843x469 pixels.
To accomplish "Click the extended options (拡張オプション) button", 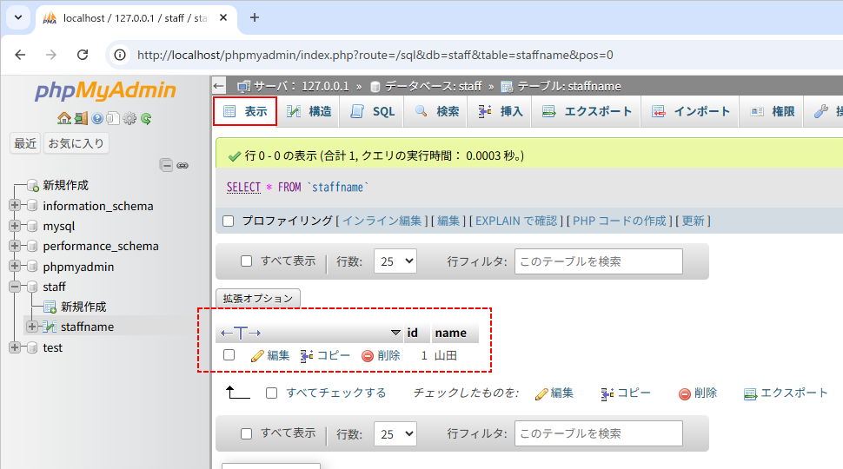I will 258,298.
